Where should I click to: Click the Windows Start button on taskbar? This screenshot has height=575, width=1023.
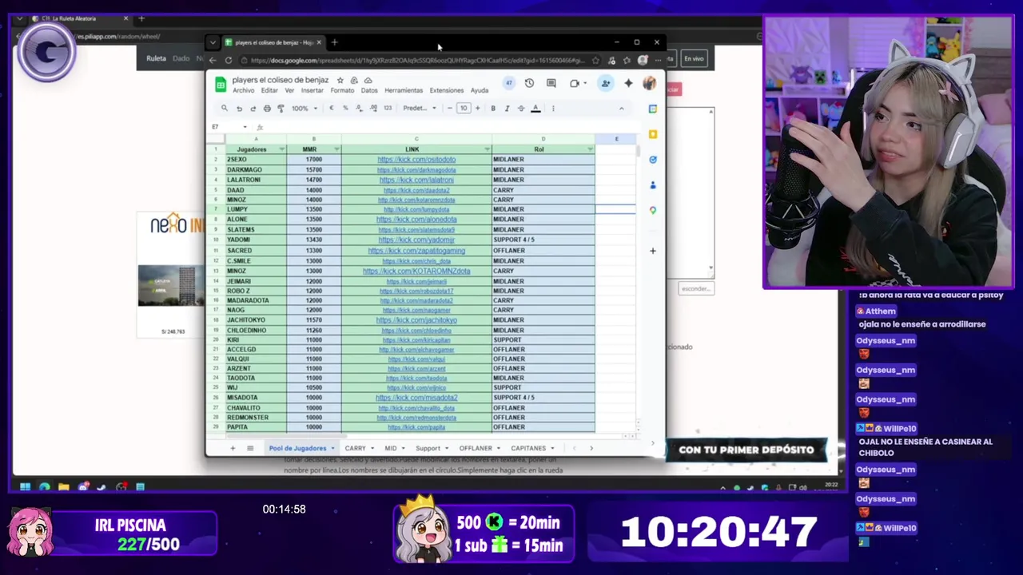25,487
